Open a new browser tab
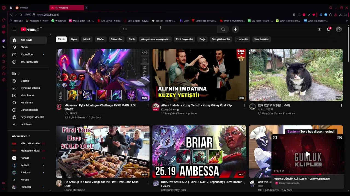Viewport: 350px width, 196px height. coord(86,8)
